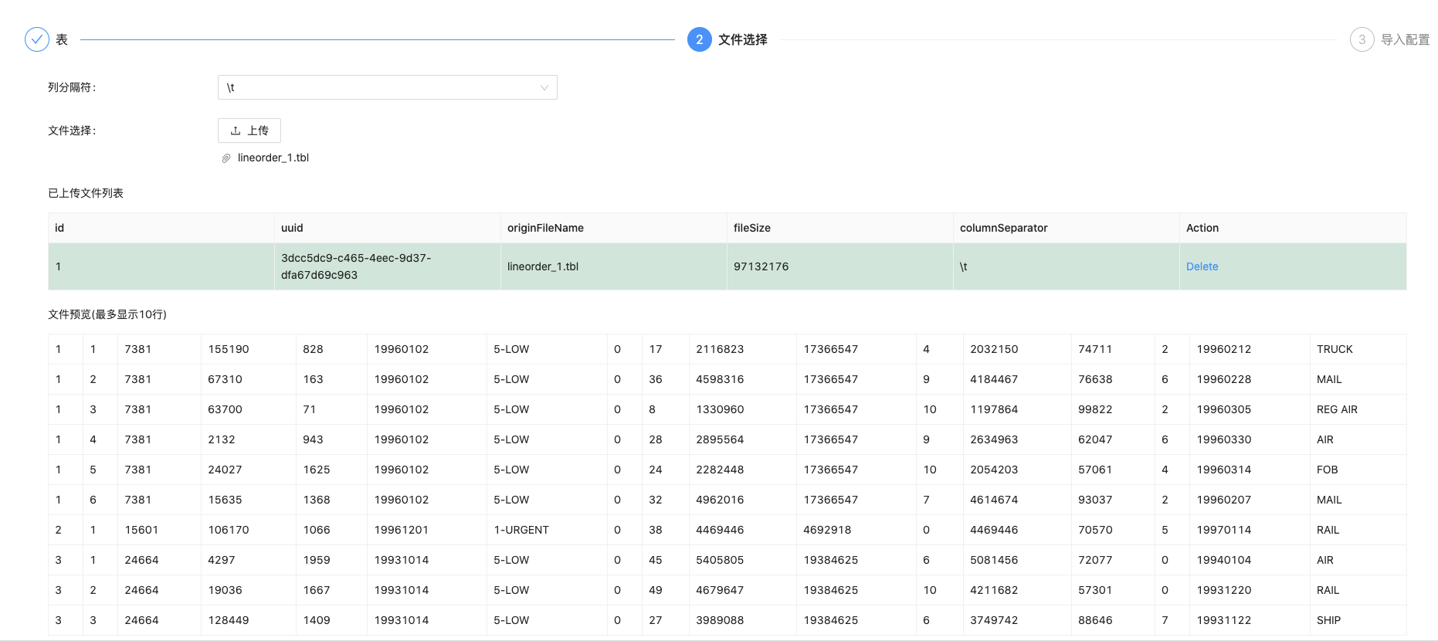Viewport: 1438px width, 641px height.
Task: Click the 列分隔符 label
Action: pyautogui.click(x=72, y=87)
